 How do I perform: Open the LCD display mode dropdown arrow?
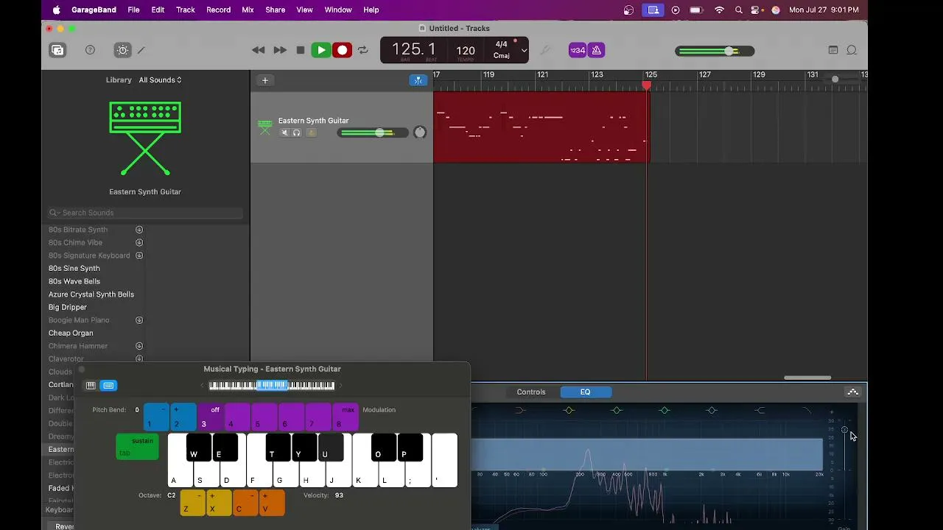click(524, 51)
